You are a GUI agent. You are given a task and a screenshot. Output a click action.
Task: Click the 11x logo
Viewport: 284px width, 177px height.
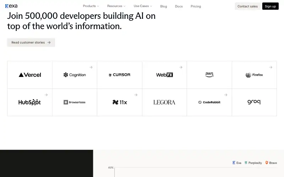click(120, 102)
